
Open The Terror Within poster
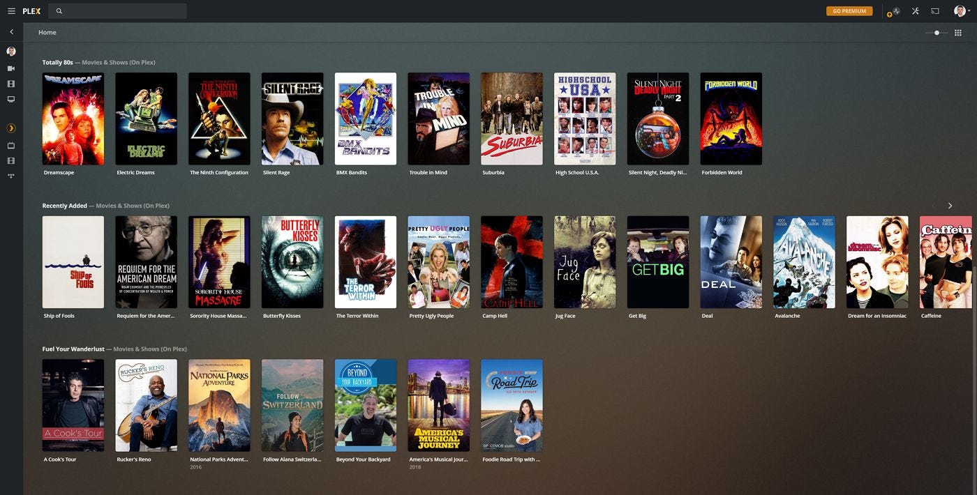pos(366,262)
